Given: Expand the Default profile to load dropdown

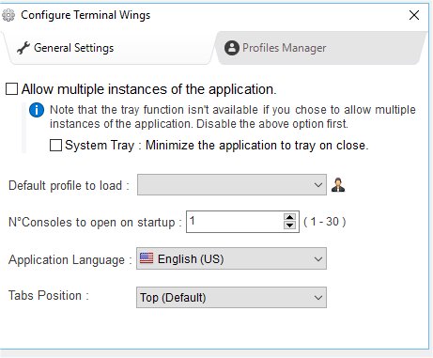Looking at the screenshot, I should (x=232, y=185).
